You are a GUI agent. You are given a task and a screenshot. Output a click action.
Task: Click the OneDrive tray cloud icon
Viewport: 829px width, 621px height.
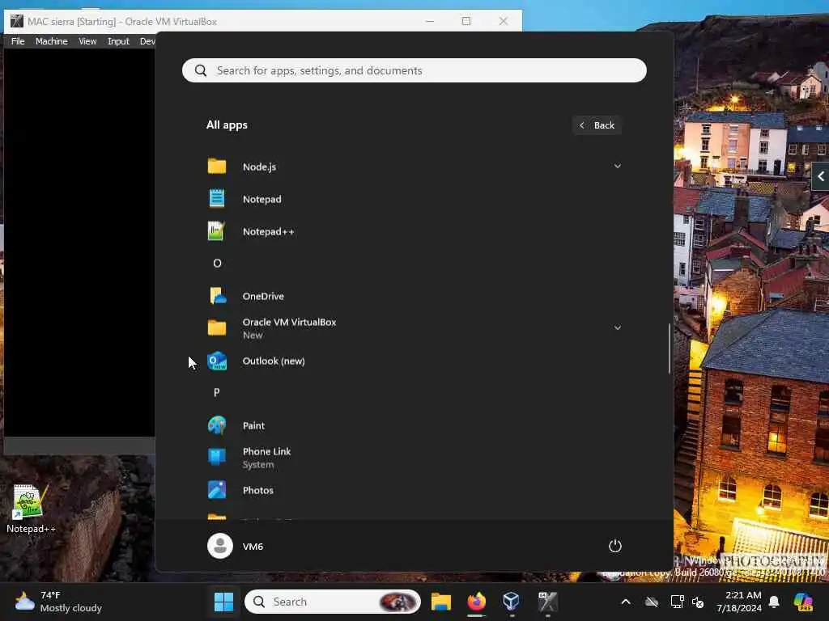tap(652, 602)
